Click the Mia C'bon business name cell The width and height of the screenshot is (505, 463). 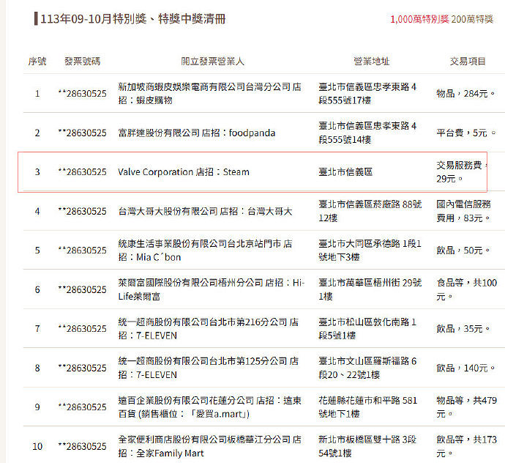pos(205,251)
